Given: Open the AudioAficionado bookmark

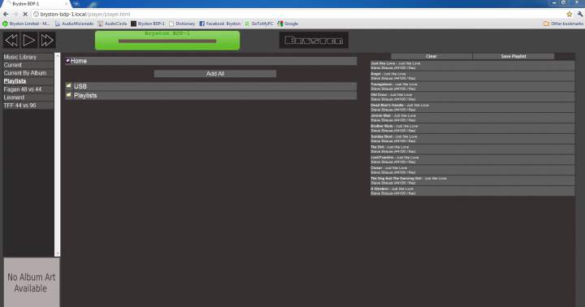Looking at the screenshot, I should coord(74,24).
